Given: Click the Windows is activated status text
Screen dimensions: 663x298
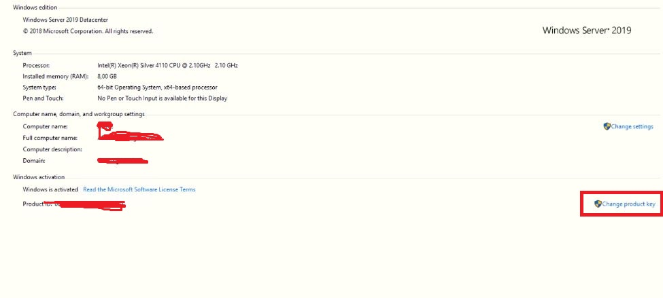Looking at the screenshot, I should coord(50,189).
